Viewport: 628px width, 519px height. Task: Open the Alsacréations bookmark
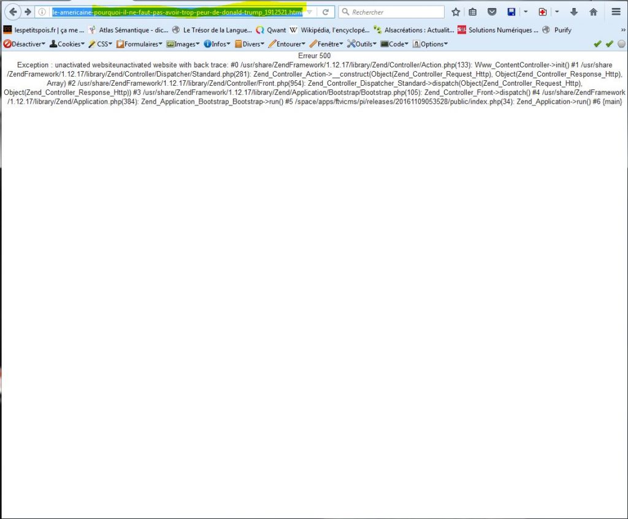[x=414, y=30]
